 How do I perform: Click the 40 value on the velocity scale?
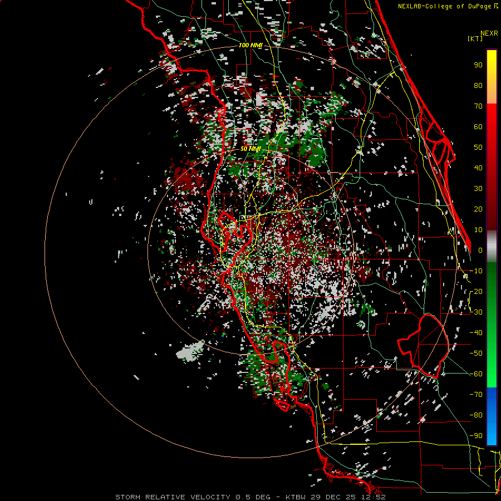478,168
